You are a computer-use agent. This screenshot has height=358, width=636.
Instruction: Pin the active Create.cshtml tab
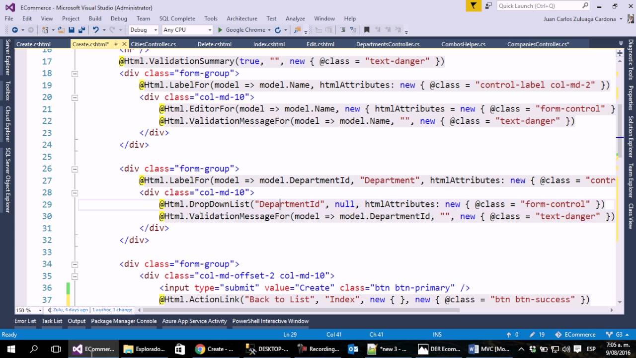tap(116, 44)
